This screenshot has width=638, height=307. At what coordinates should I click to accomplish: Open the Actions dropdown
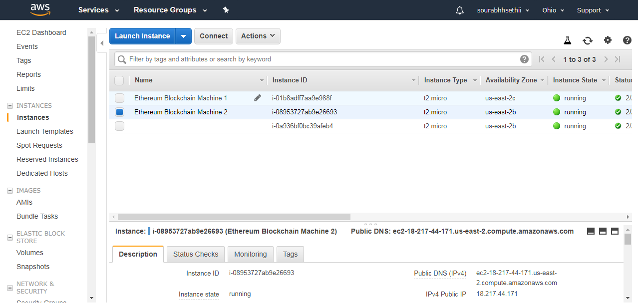pyautogui.click(x=258, y=36)
